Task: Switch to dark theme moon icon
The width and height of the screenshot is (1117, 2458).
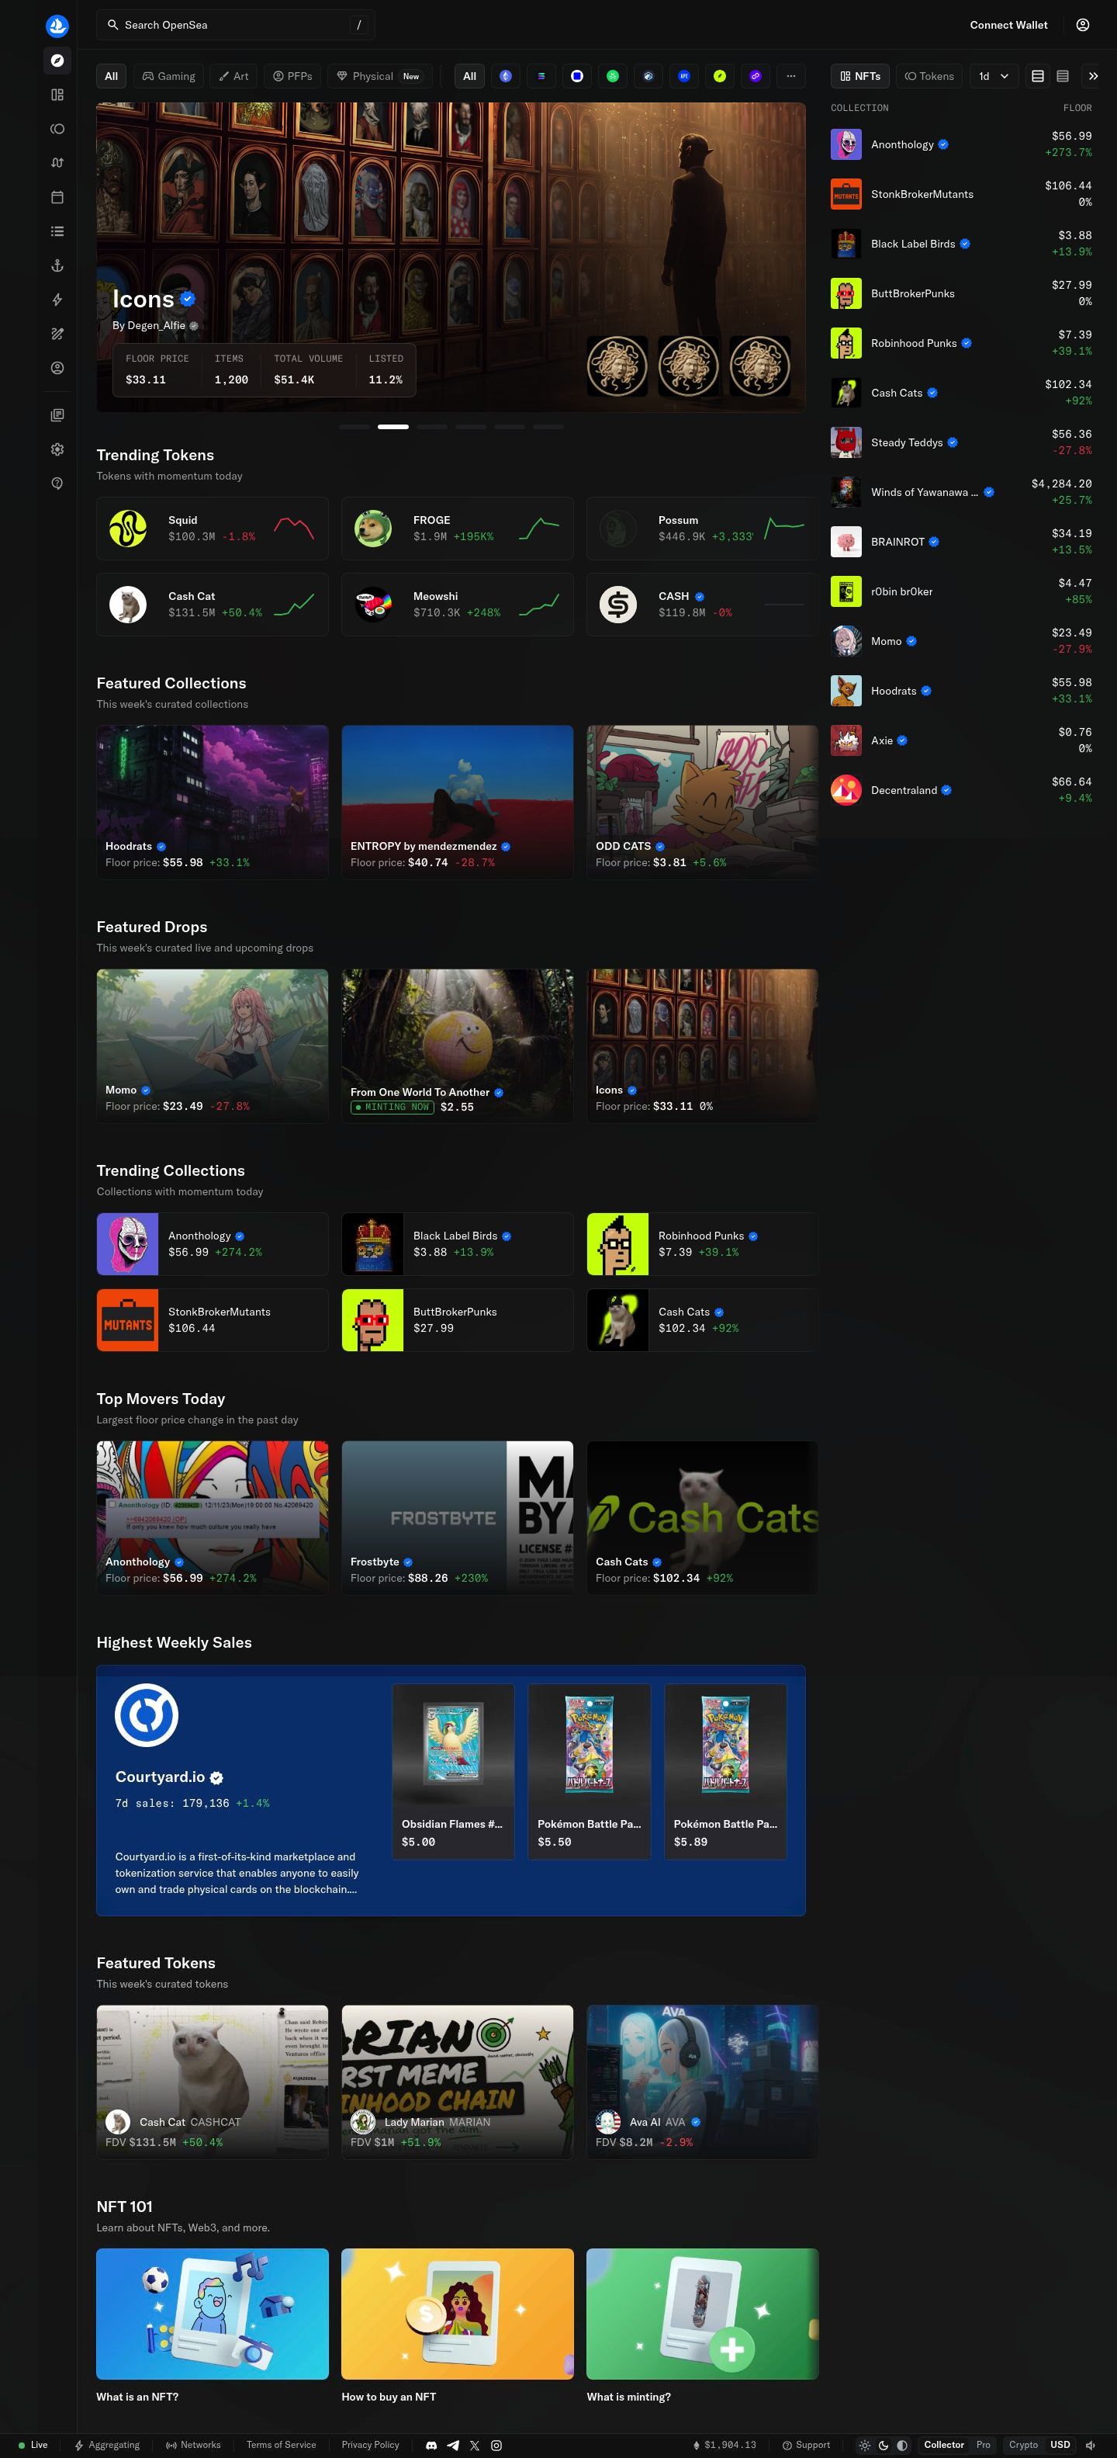Action: tap(884, 2446)
